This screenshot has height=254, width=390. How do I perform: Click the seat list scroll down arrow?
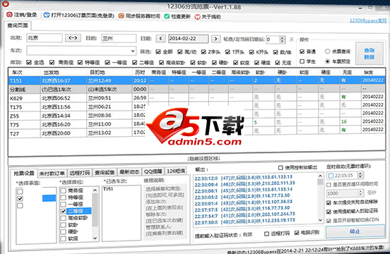click(95, 238)
